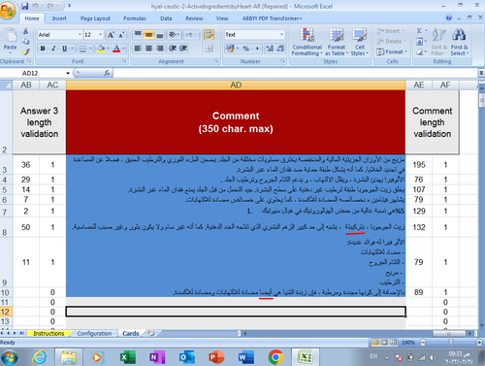This screenshot has height=366, width=485.
Task: Increase the cell indent
Action: pos(183,49)
